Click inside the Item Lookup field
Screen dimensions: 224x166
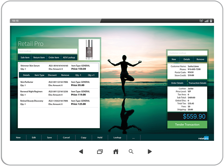[x=47, y=51]
